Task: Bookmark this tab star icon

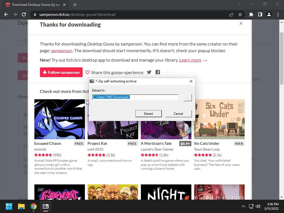Action: click(240, 14)
